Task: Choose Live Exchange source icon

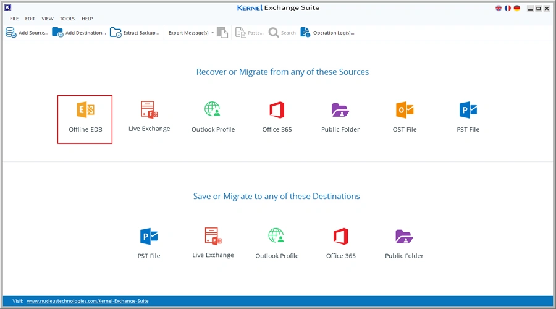Action: click(149, 110)
